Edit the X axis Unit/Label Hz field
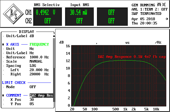Viewport: 170px width, 112px height. pos(32,53)
